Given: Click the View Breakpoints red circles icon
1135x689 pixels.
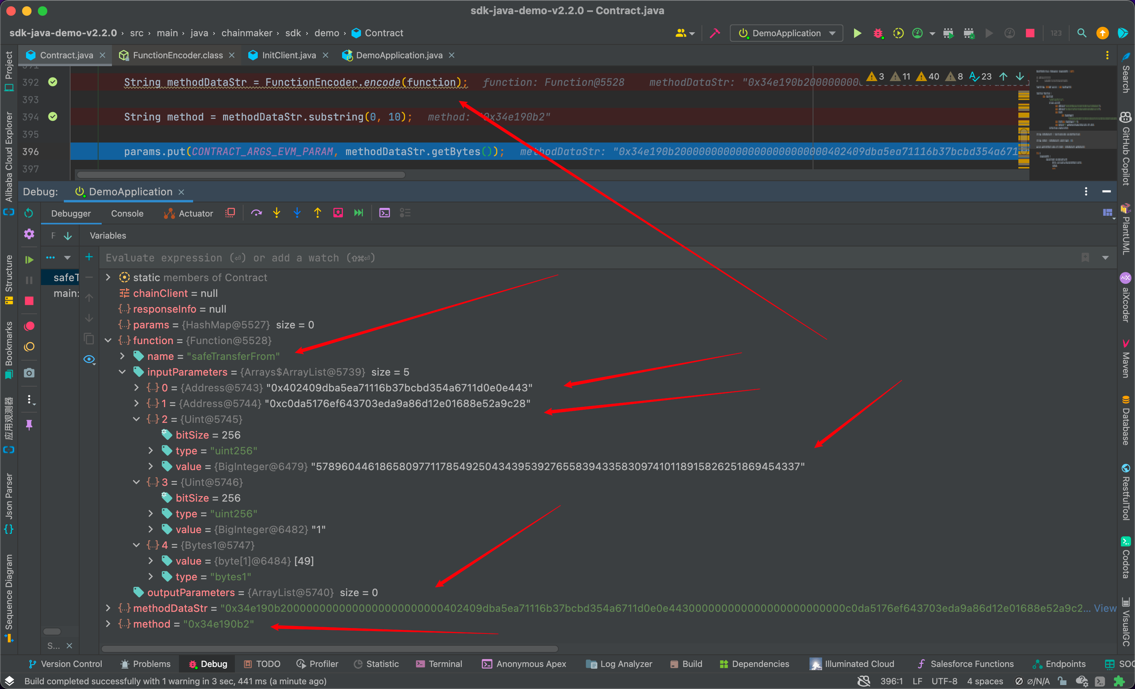Looking at the screenshot, I should [x=29, y=326].
